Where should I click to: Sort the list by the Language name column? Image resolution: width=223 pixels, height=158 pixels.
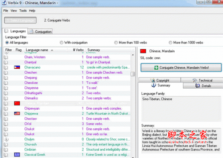pyautogui.click(x=37, y=50)
